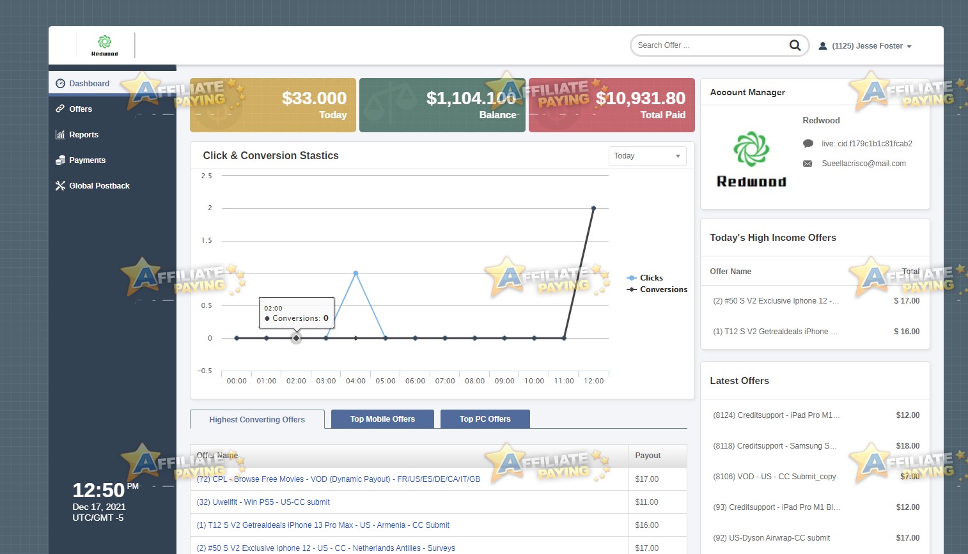Go to the Offers menu item
This screenshot has height=554, width=968.
click(113, 109)
